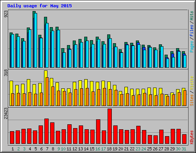Click day 27 on the x-axis

coord(161,149)
